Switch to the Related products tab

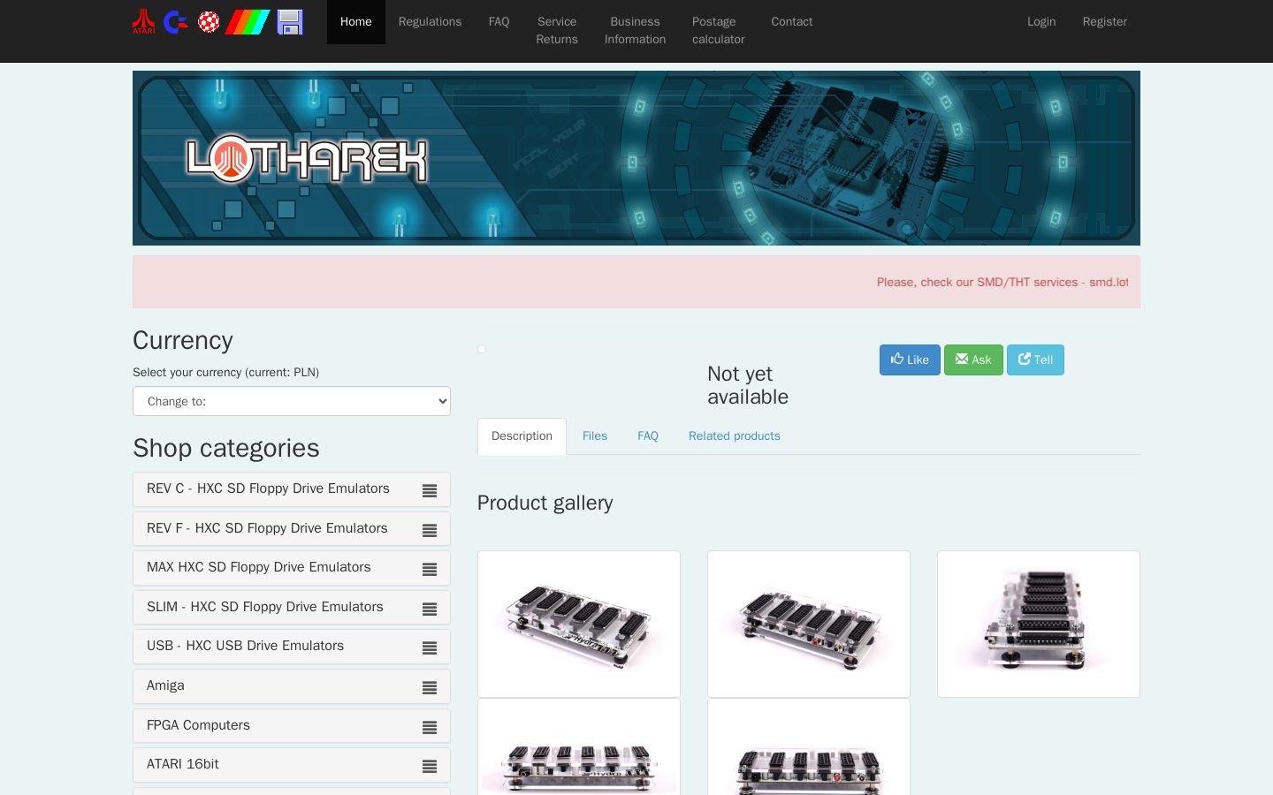(735, 436)
